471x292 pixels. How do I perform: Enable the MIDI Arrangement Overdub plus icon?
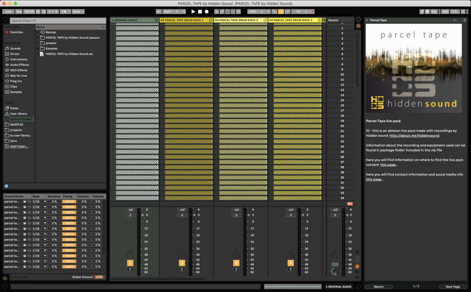click(x=216, y=11)
